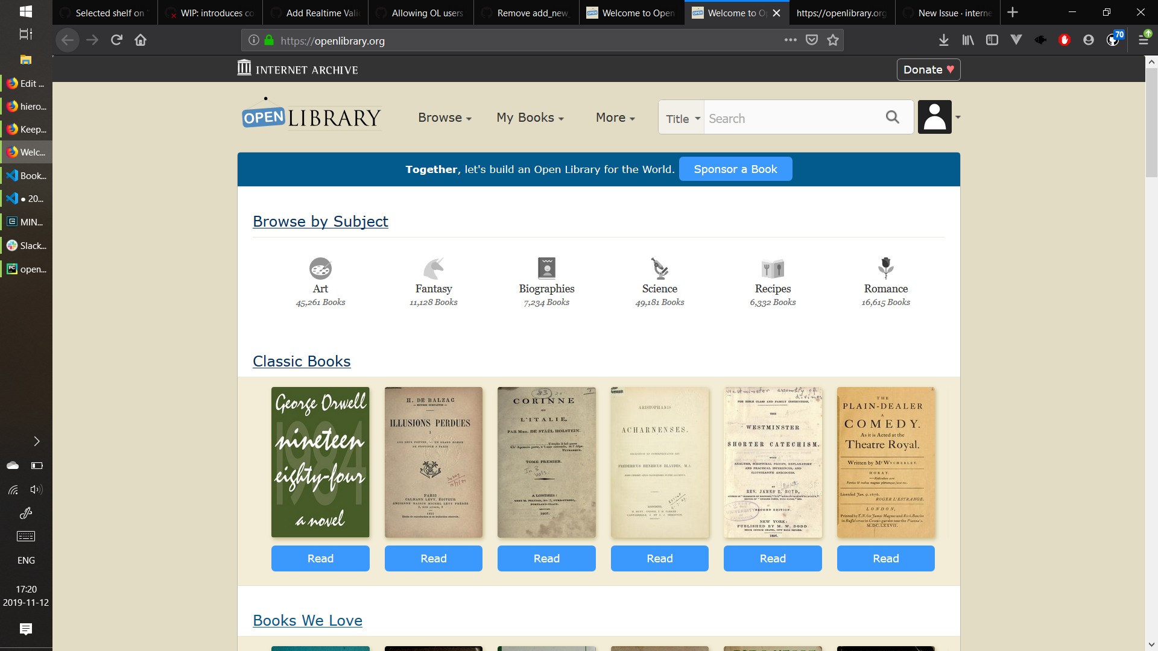
Task: Open Windows Task View
Action: 26,34
